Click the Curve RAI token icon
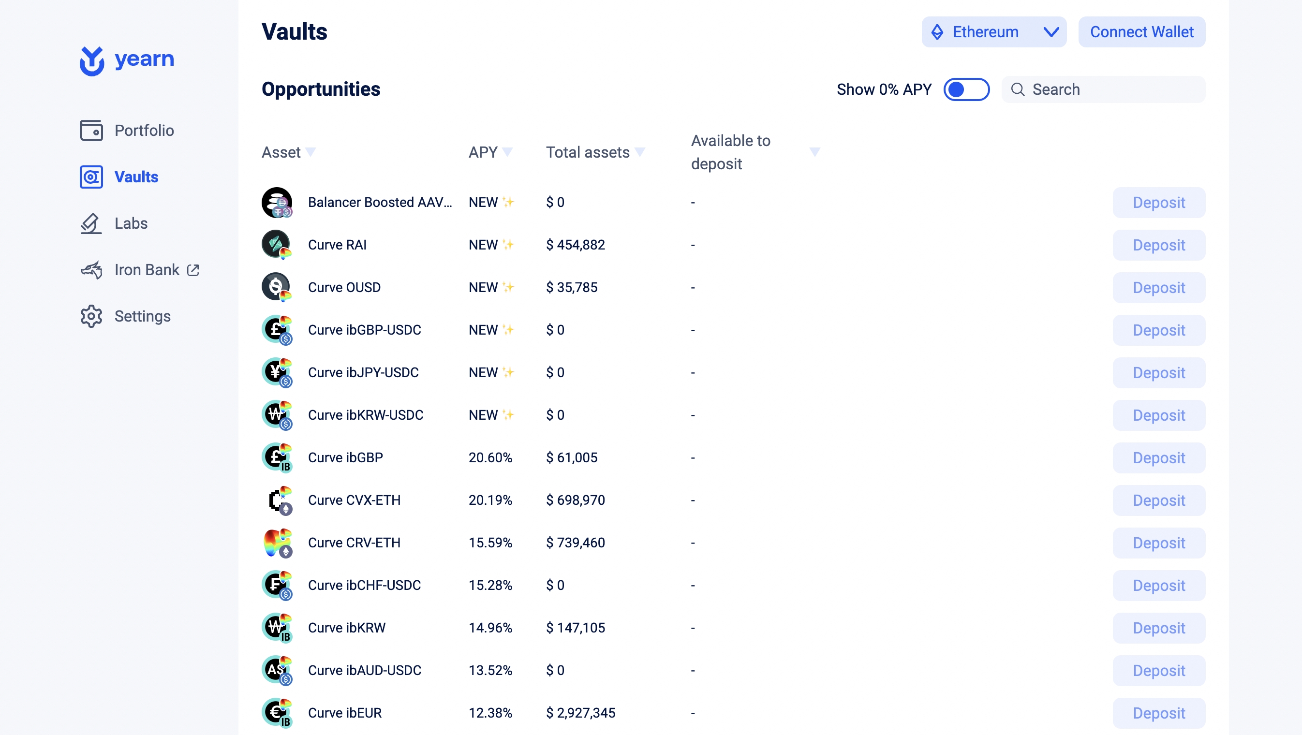1302x735 pixels. tap(277, 245)
